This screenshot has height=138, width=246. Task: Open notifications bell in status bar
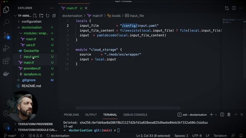pos(241,136)
